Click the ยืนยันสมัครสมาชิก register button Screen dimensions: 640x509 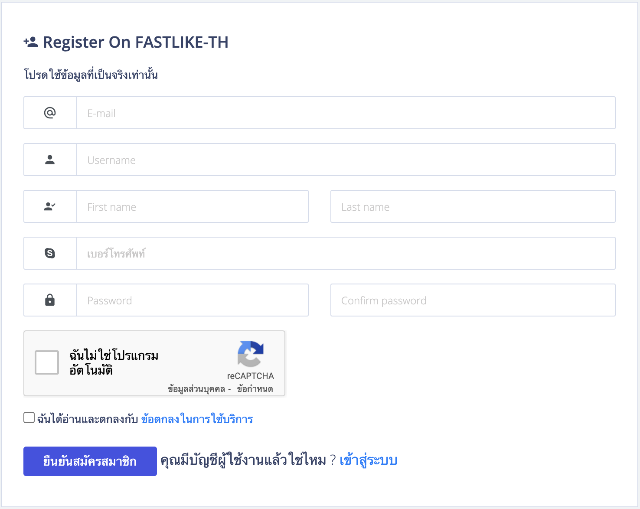90,461
